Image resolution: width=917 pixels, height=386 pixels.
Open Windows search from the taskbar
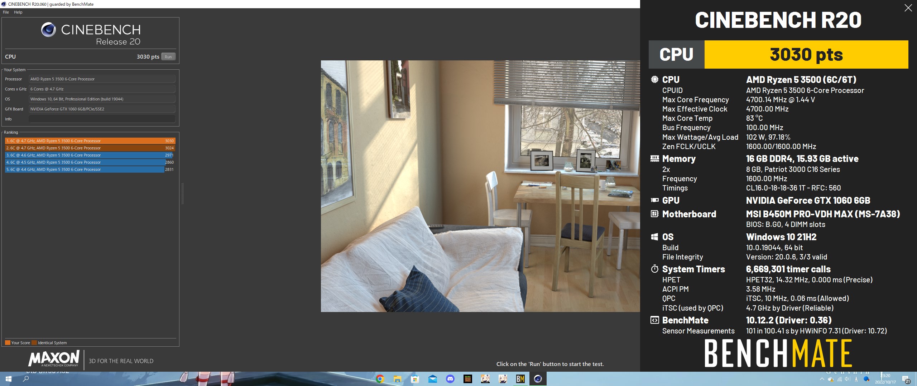click(x=26, y=379)
